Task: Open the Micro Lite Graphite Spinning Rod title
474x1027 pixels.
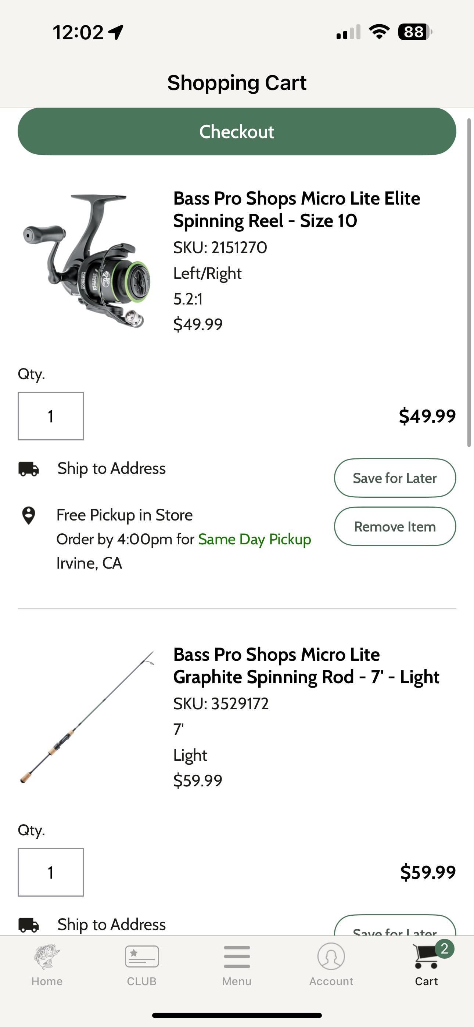Action: tap(306, 666)
